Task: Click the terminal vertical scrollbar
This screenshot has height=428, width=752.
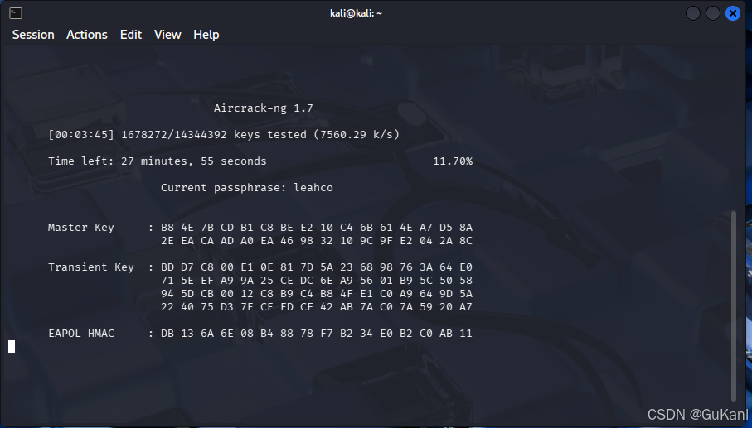Action: point(733,305)
